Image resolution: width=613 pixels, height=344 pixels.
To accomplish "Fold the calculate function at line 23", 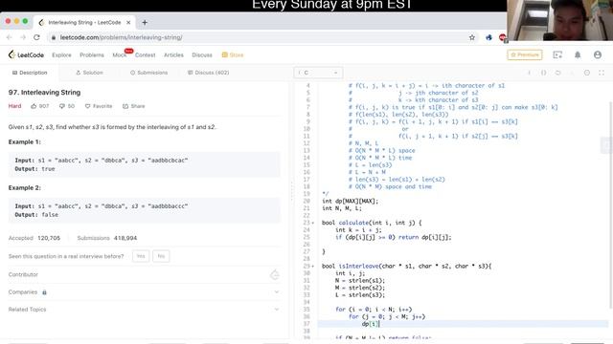I will (313, 223).
